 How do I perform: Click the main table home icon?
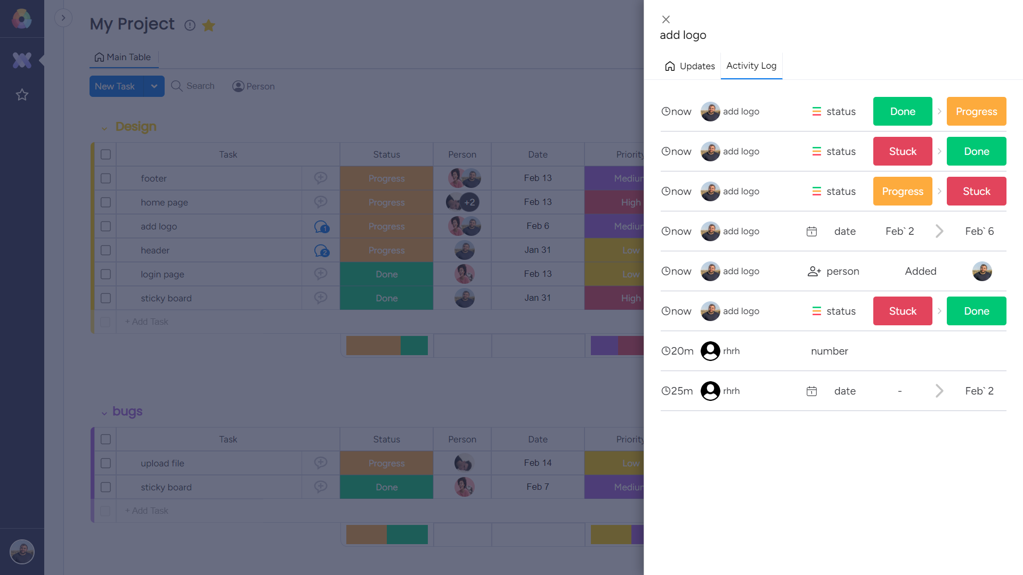(99, 57)
